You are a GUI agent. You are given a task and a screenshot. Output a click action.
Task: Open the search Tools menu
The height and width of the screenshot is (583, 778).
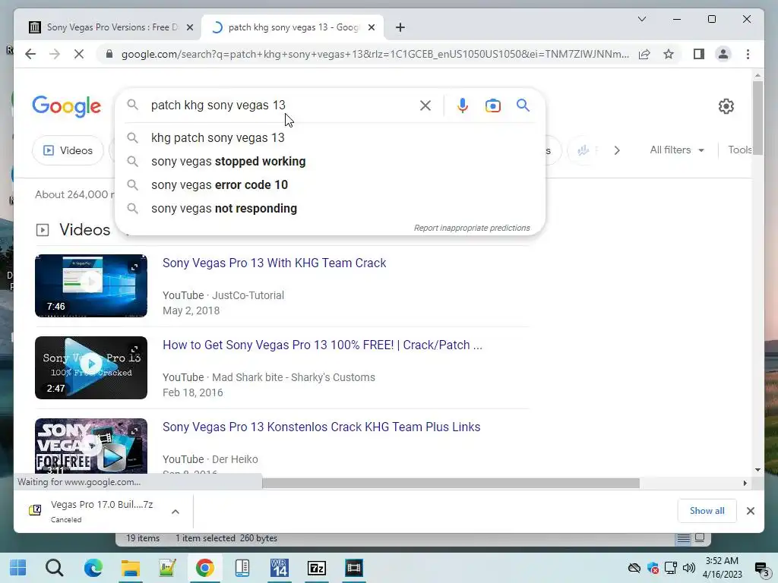pyautogui.click(x=740, y=150)
